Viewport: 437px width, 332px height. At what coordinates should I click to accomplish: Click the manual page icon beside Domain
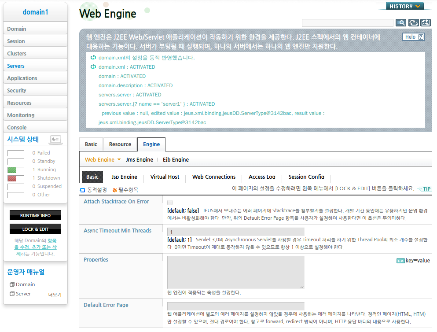click(x=12, y=284)
